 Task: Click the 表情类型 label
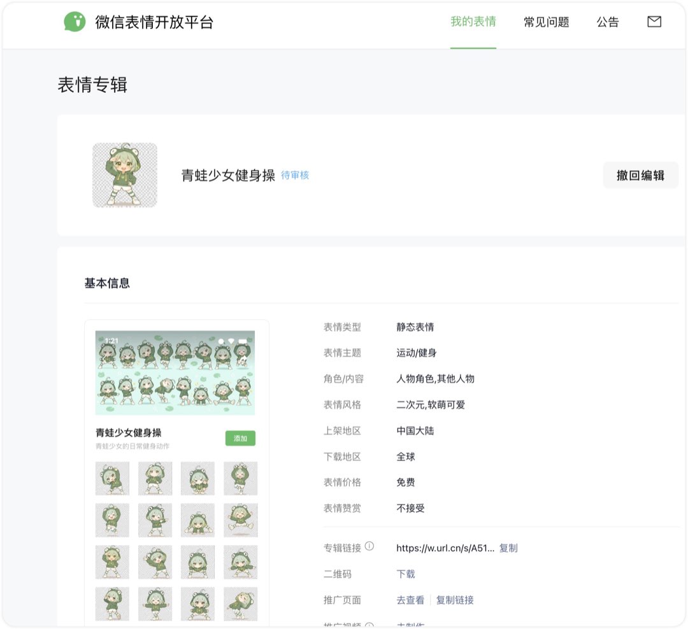pyautogui.click(x=342, y=327)
